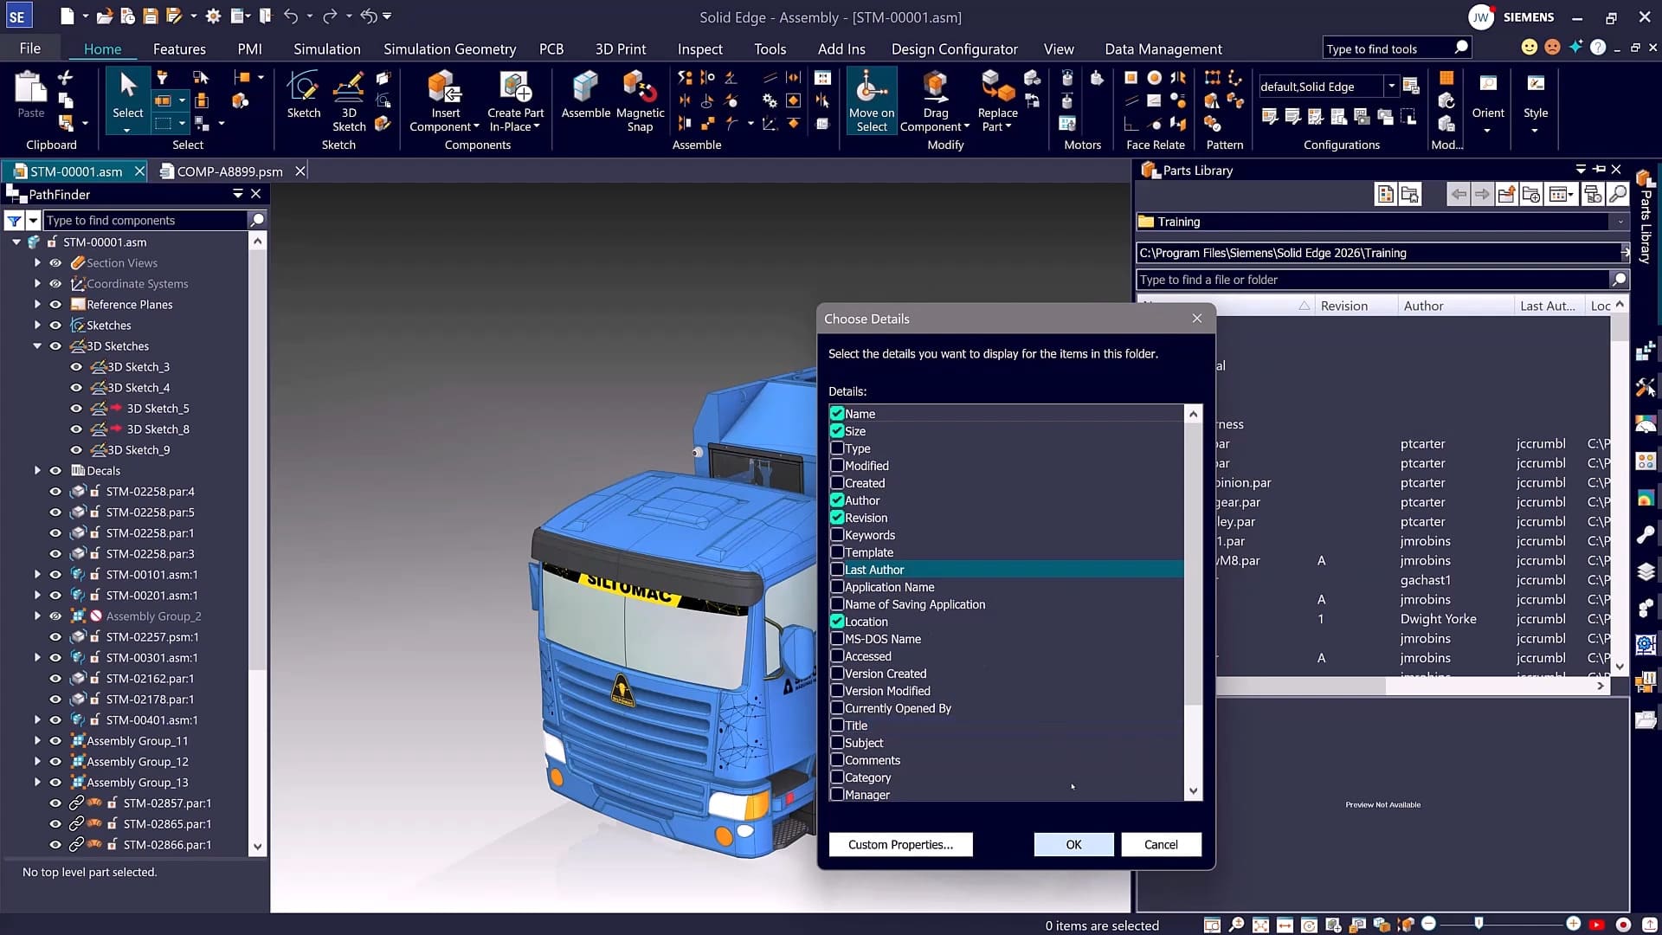The height and width of the screenshot is (935, 1662).
Task: Enable the Last Author checkbox
Action: [x=837, y=570]
